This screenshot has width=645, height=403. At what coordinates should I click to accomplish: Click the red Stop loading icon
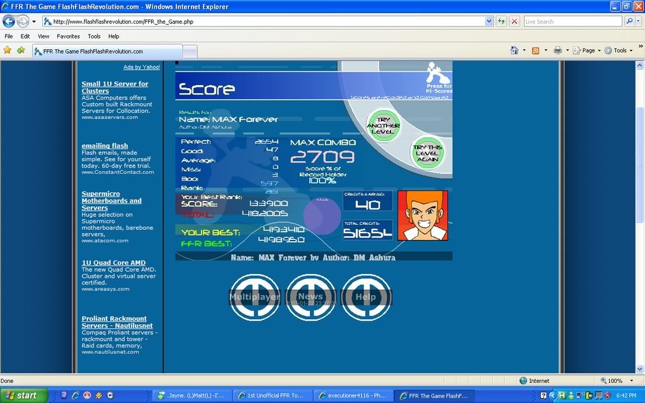(514, 21)
